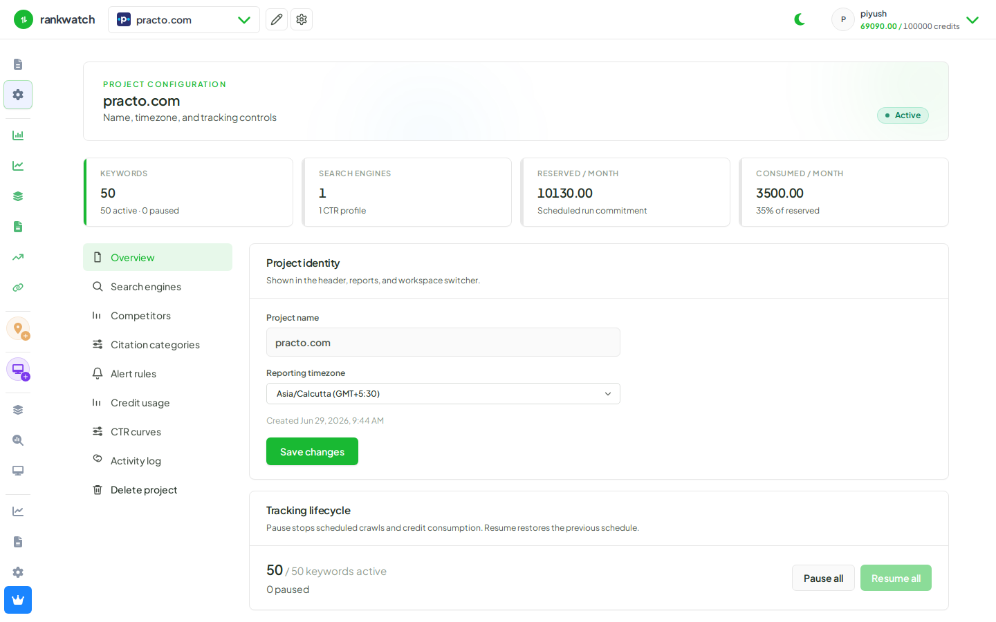Screen dimensions: 996x622
Task: Click the "50 / 50 keywords active" text
Action: coord(326,570)
